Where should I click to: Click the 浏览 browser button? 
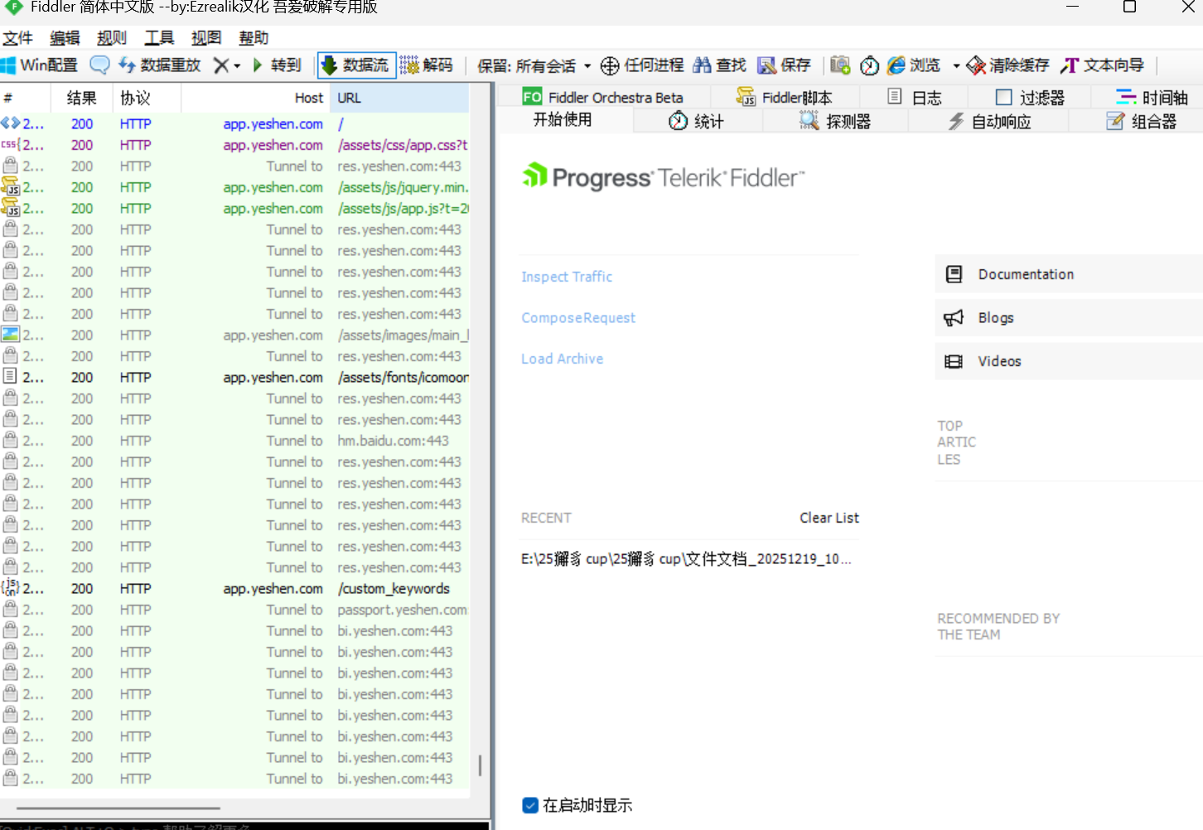(x=914, y=65)
